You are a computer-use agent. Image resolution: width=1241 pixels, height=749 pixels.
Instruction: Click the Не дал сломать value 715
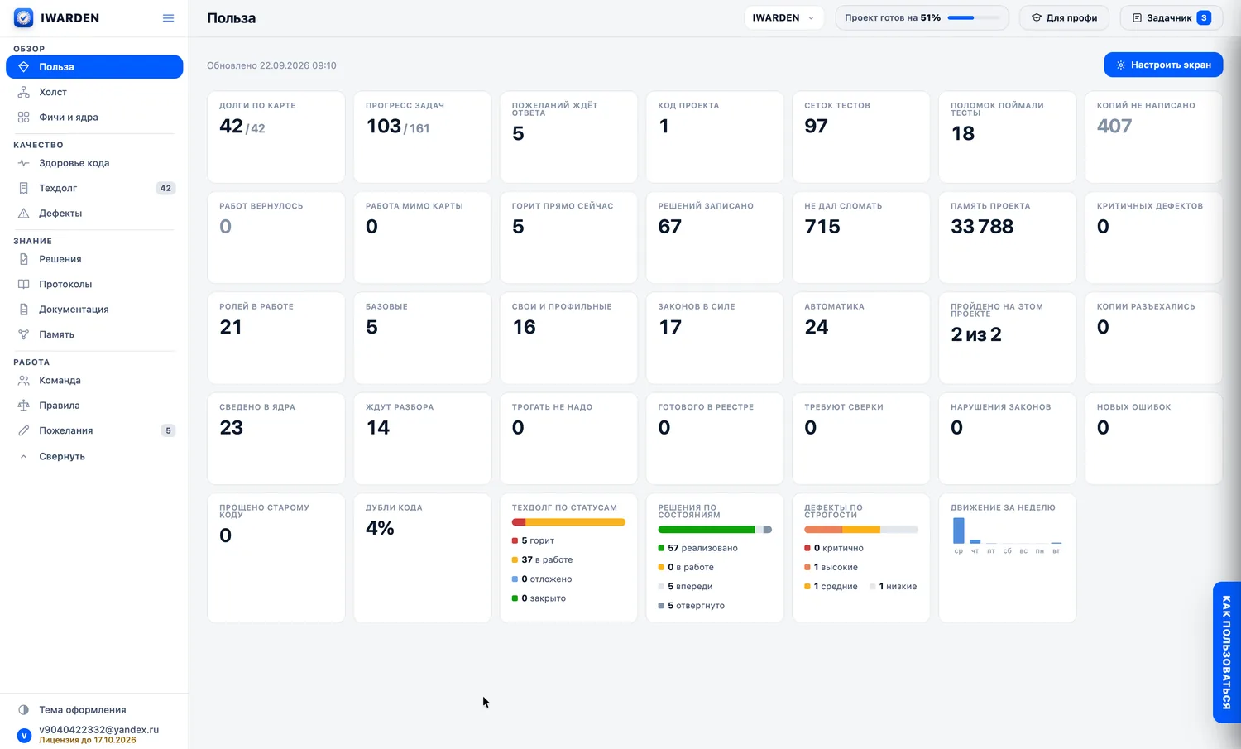822,227
